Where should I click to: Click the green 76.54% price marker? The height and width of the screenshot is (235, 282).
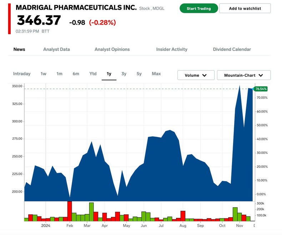tap(261, 89)
